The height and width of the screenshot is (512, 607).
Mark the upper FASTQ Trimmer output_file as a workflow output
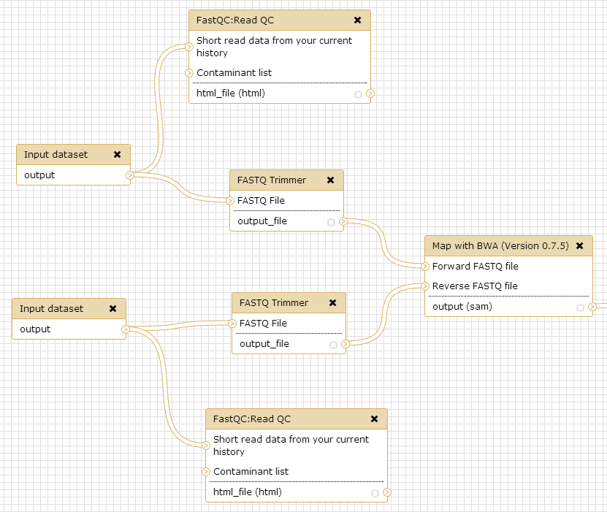(331, 222)
